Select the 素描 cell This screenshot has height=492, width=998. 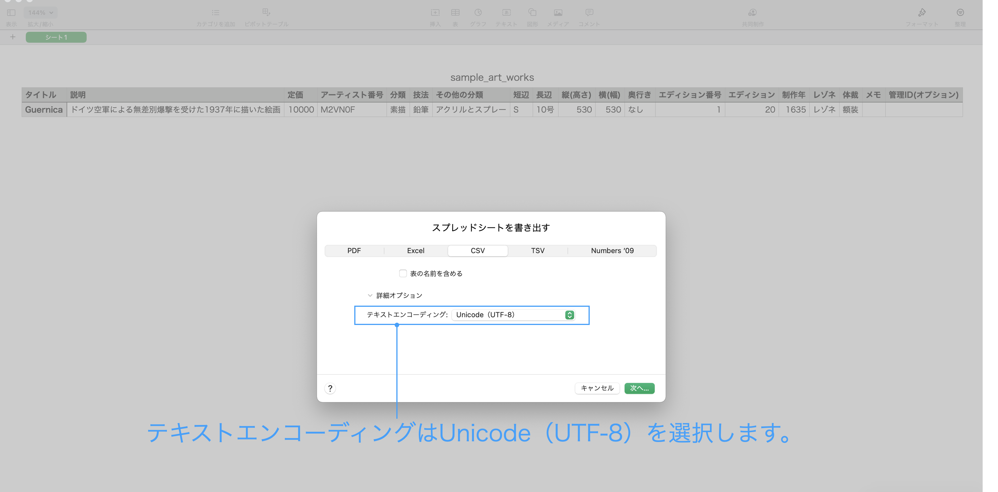click(x=398, y=110)
